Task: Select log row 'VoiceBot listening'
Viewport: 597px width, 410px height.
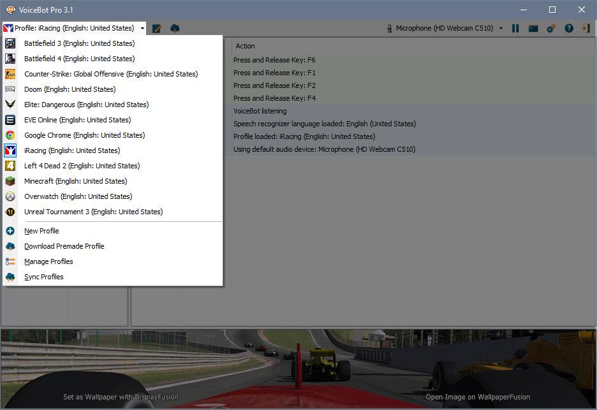Action: [413, 111]
